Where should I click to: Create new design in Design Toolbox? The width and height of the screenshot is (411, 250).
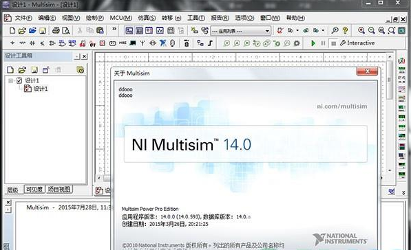point(10,69)
